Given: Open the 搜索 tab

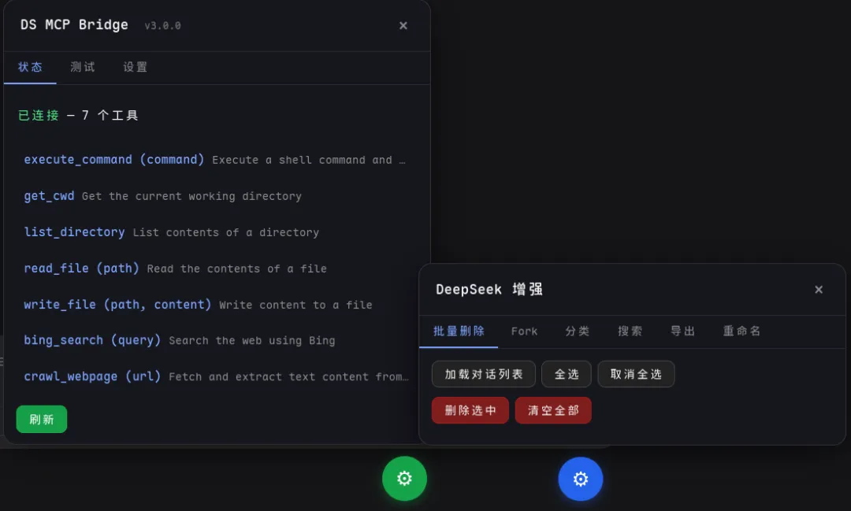Looking at the screenshot, I should 630,331.
